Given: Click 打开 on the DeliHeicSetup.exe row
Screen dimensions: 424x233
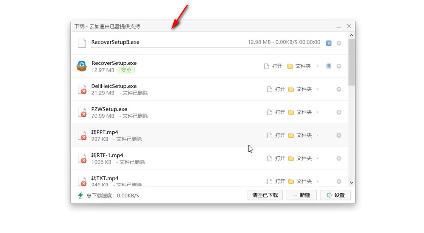Looking at the screenshot, I should coord(276,89).
